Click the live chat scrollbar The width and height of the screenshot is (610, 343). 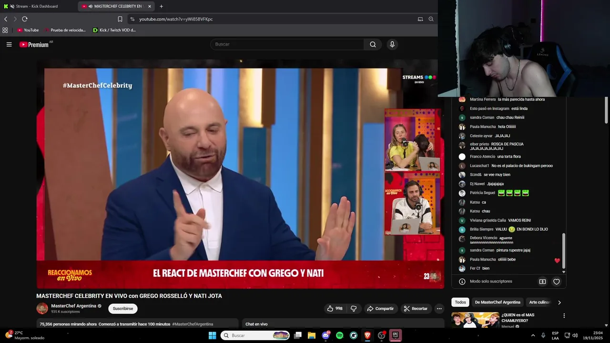click(x=564, y=251)
